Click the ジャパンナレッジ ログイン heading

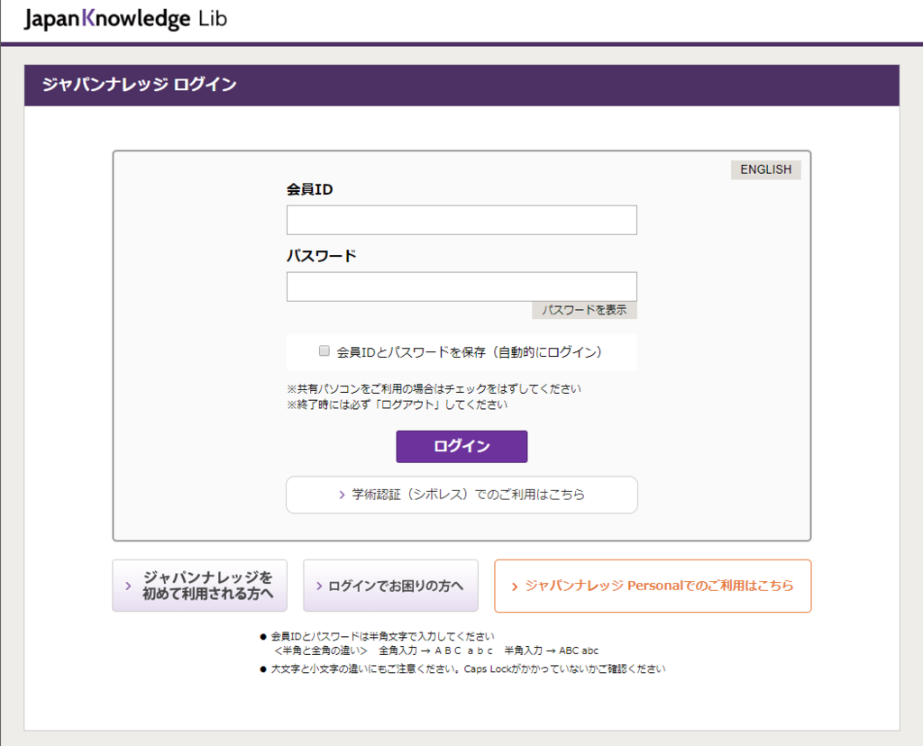click(140, 85)
